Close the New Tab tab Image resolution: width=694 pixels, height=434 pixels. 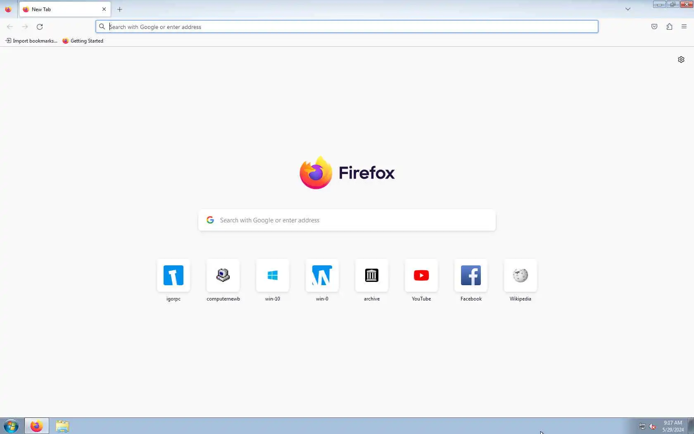[104, 9]
